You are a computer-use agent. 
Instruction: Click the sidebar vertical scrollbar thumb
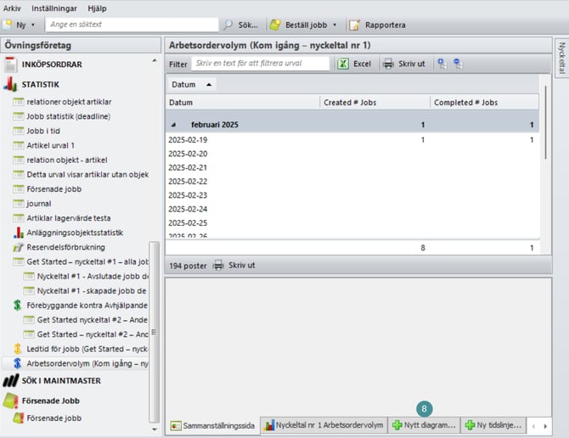coord(154,331)
